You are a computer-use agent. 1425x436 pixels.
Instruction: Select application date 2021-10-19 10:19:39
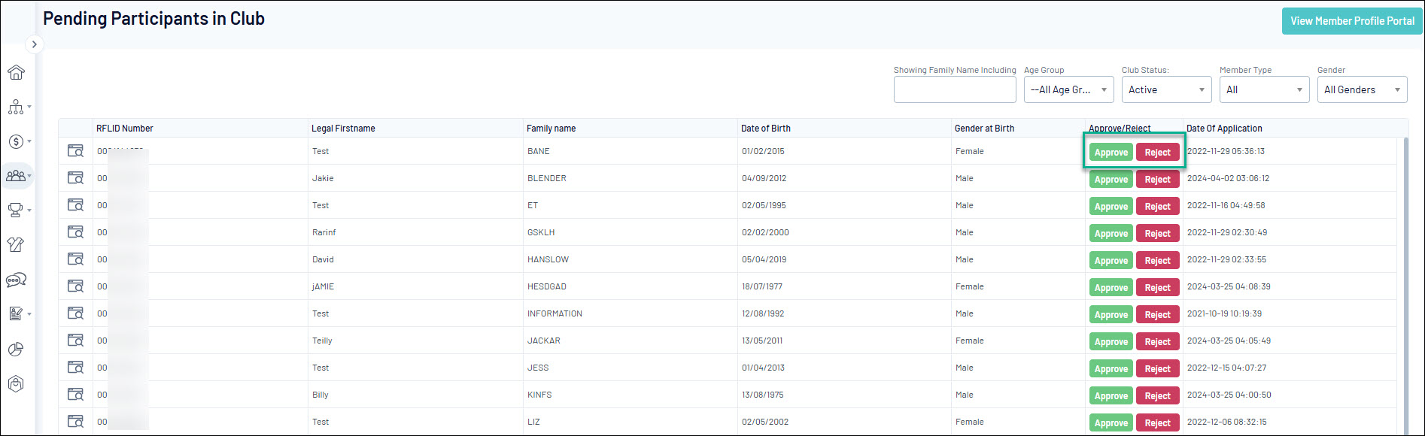[1224, 313]
